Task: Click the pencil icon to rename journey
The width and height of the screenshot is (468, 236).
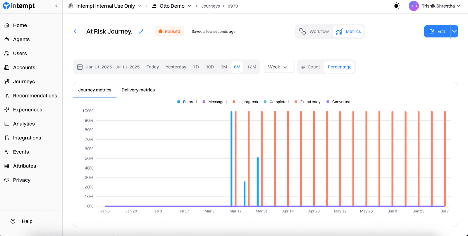Action: click(141, 31)
